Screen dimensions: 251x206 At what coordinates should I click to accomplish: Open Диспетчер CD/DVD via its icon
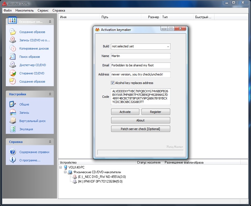point(13,65)
